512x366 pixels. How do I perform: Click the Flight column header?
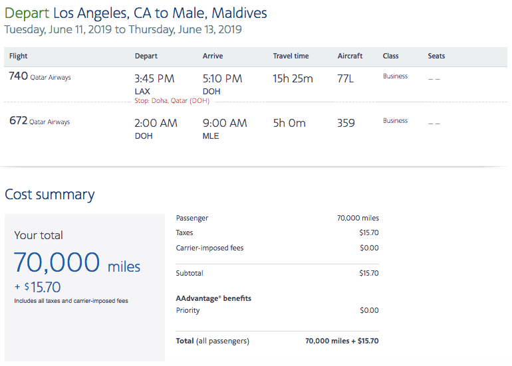(19, 56)
